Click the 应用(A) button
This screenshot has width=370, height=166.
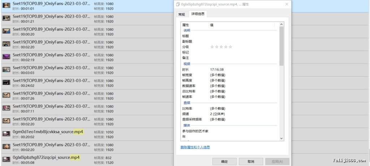point(277,162)
